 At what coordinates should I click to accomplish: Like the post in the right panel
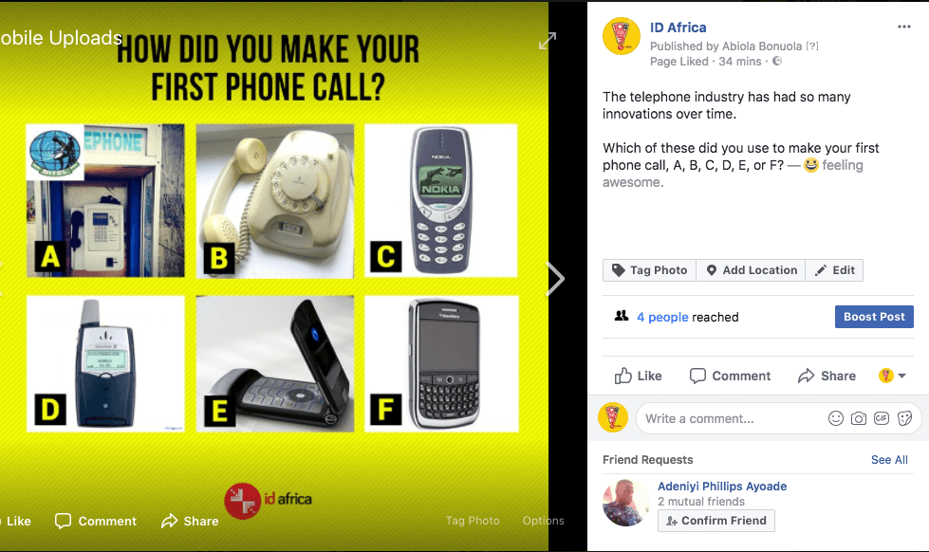(x=638, y=376)
